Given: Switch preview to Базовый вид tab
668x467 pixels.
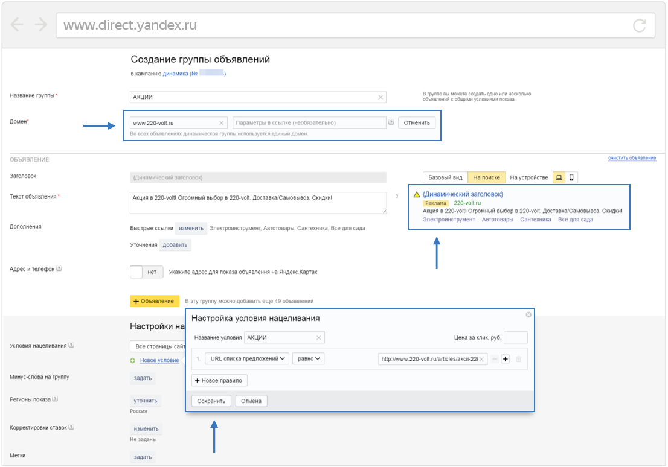Looking at the screenshot, I should click(x=445, y=177).
